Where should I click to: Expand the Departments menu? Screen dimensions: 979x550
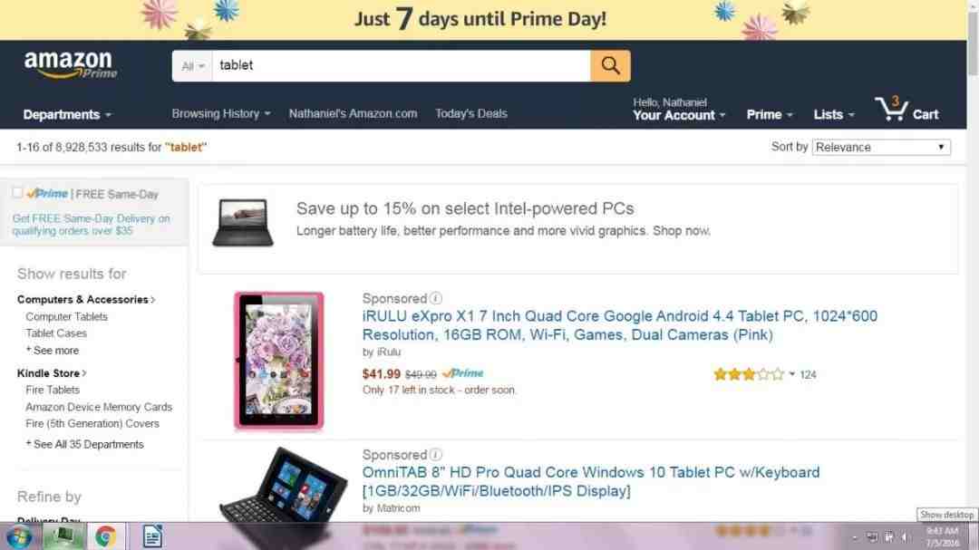click(67, 115)
